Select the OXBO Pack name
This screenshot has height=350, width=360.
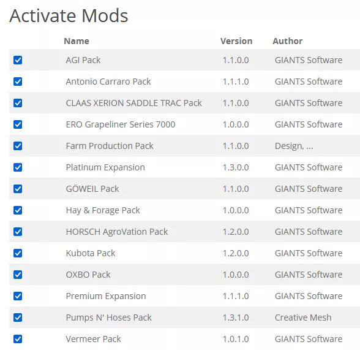tap(88, 275)
